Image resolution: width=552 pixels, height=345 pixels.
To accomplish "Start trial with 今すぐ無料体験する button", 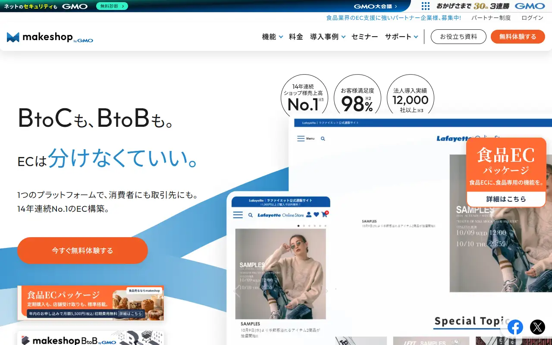I will [x=82, y=250].
